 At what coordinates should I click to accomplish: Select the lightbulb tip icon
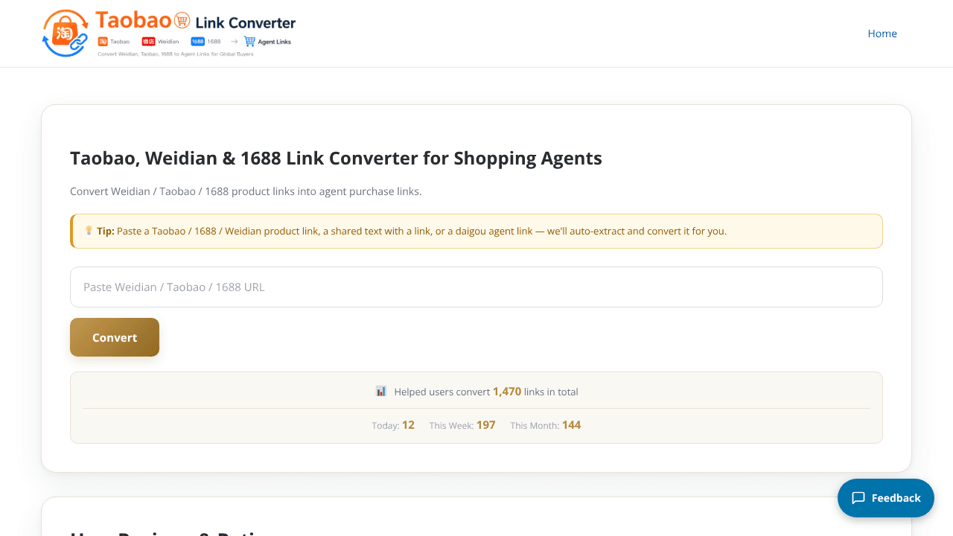point(89,231)
